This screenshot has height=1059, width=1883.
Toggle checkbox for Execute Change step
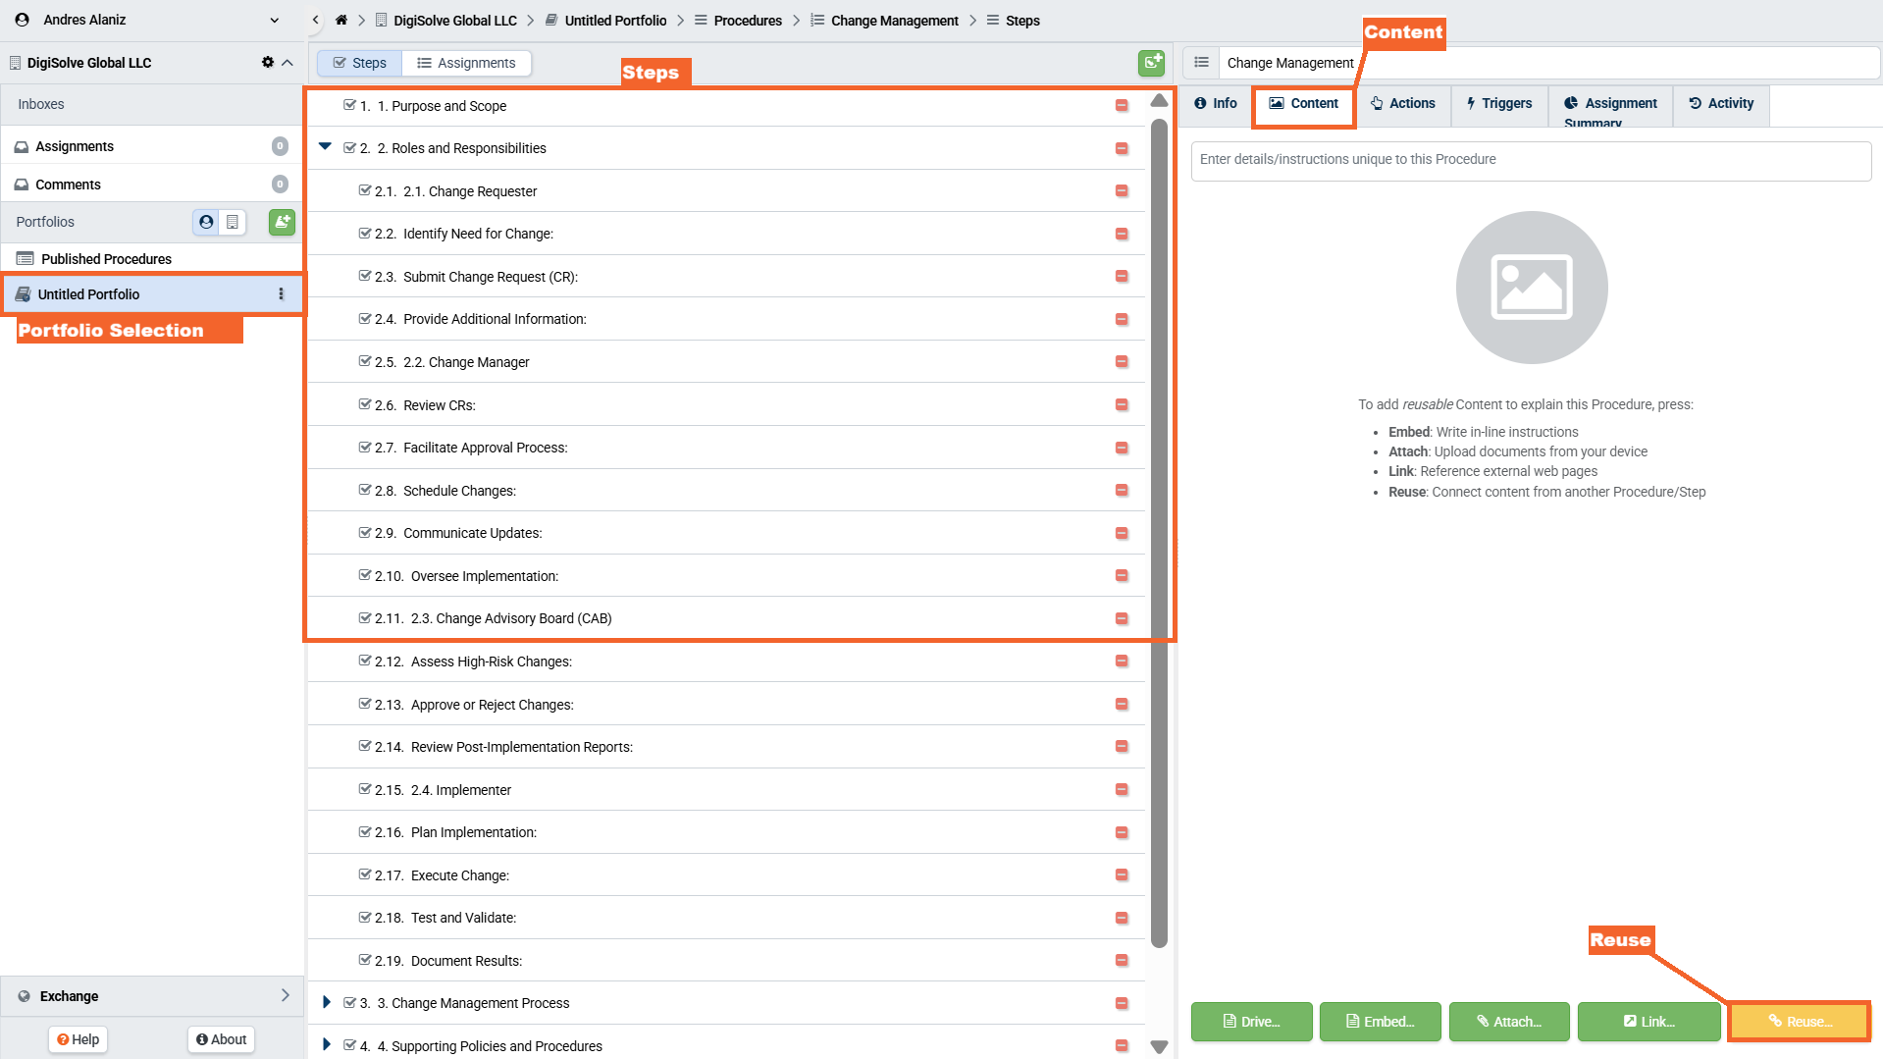click(365, 874)
